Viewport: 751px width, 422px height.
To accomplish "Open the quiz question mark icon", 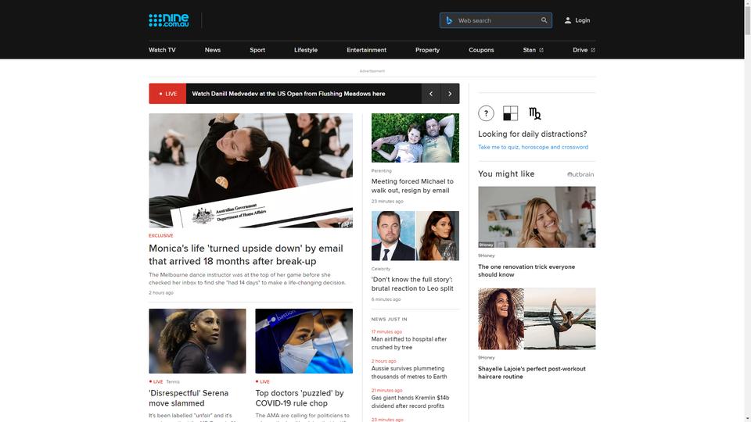I will coord(486,113).
